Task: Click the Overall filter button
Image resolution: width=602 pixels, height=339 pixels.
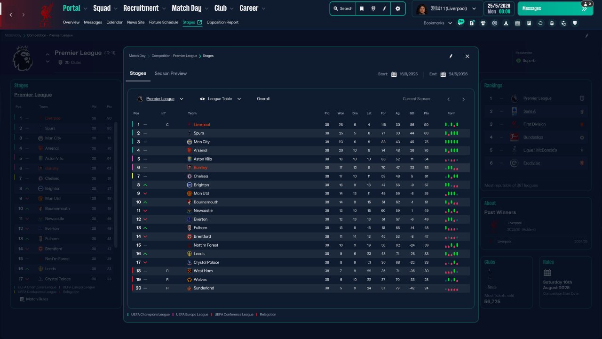Action: [263, 99]
